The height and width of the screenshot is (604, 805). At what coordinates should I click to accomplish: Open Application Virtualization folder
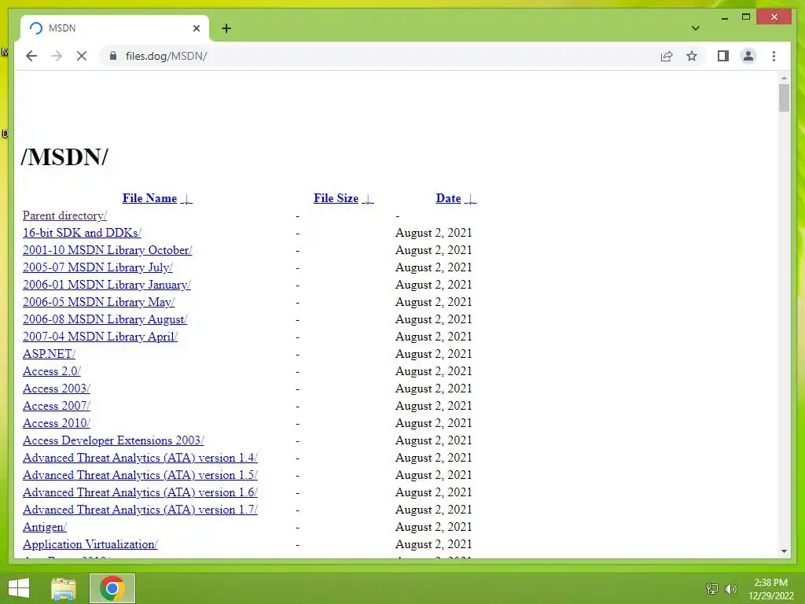[90, 544]
